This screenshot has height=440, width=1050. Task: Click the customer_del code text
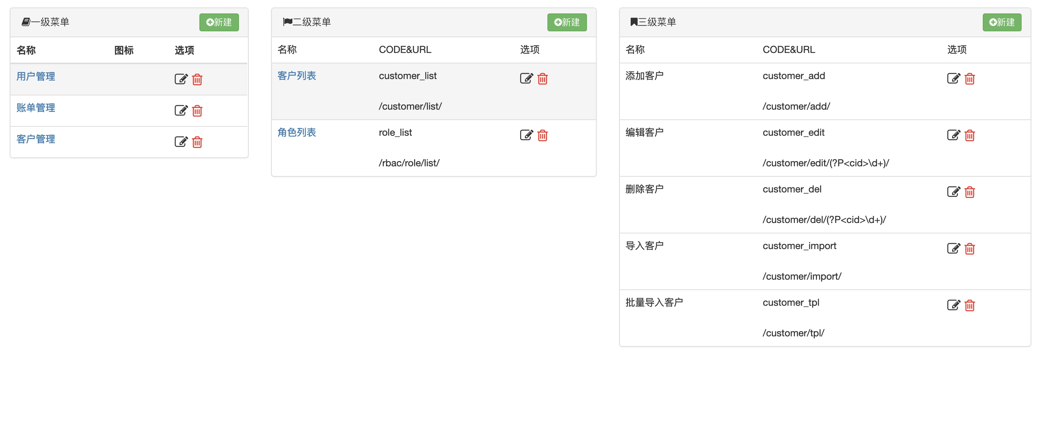pos(792,189)
